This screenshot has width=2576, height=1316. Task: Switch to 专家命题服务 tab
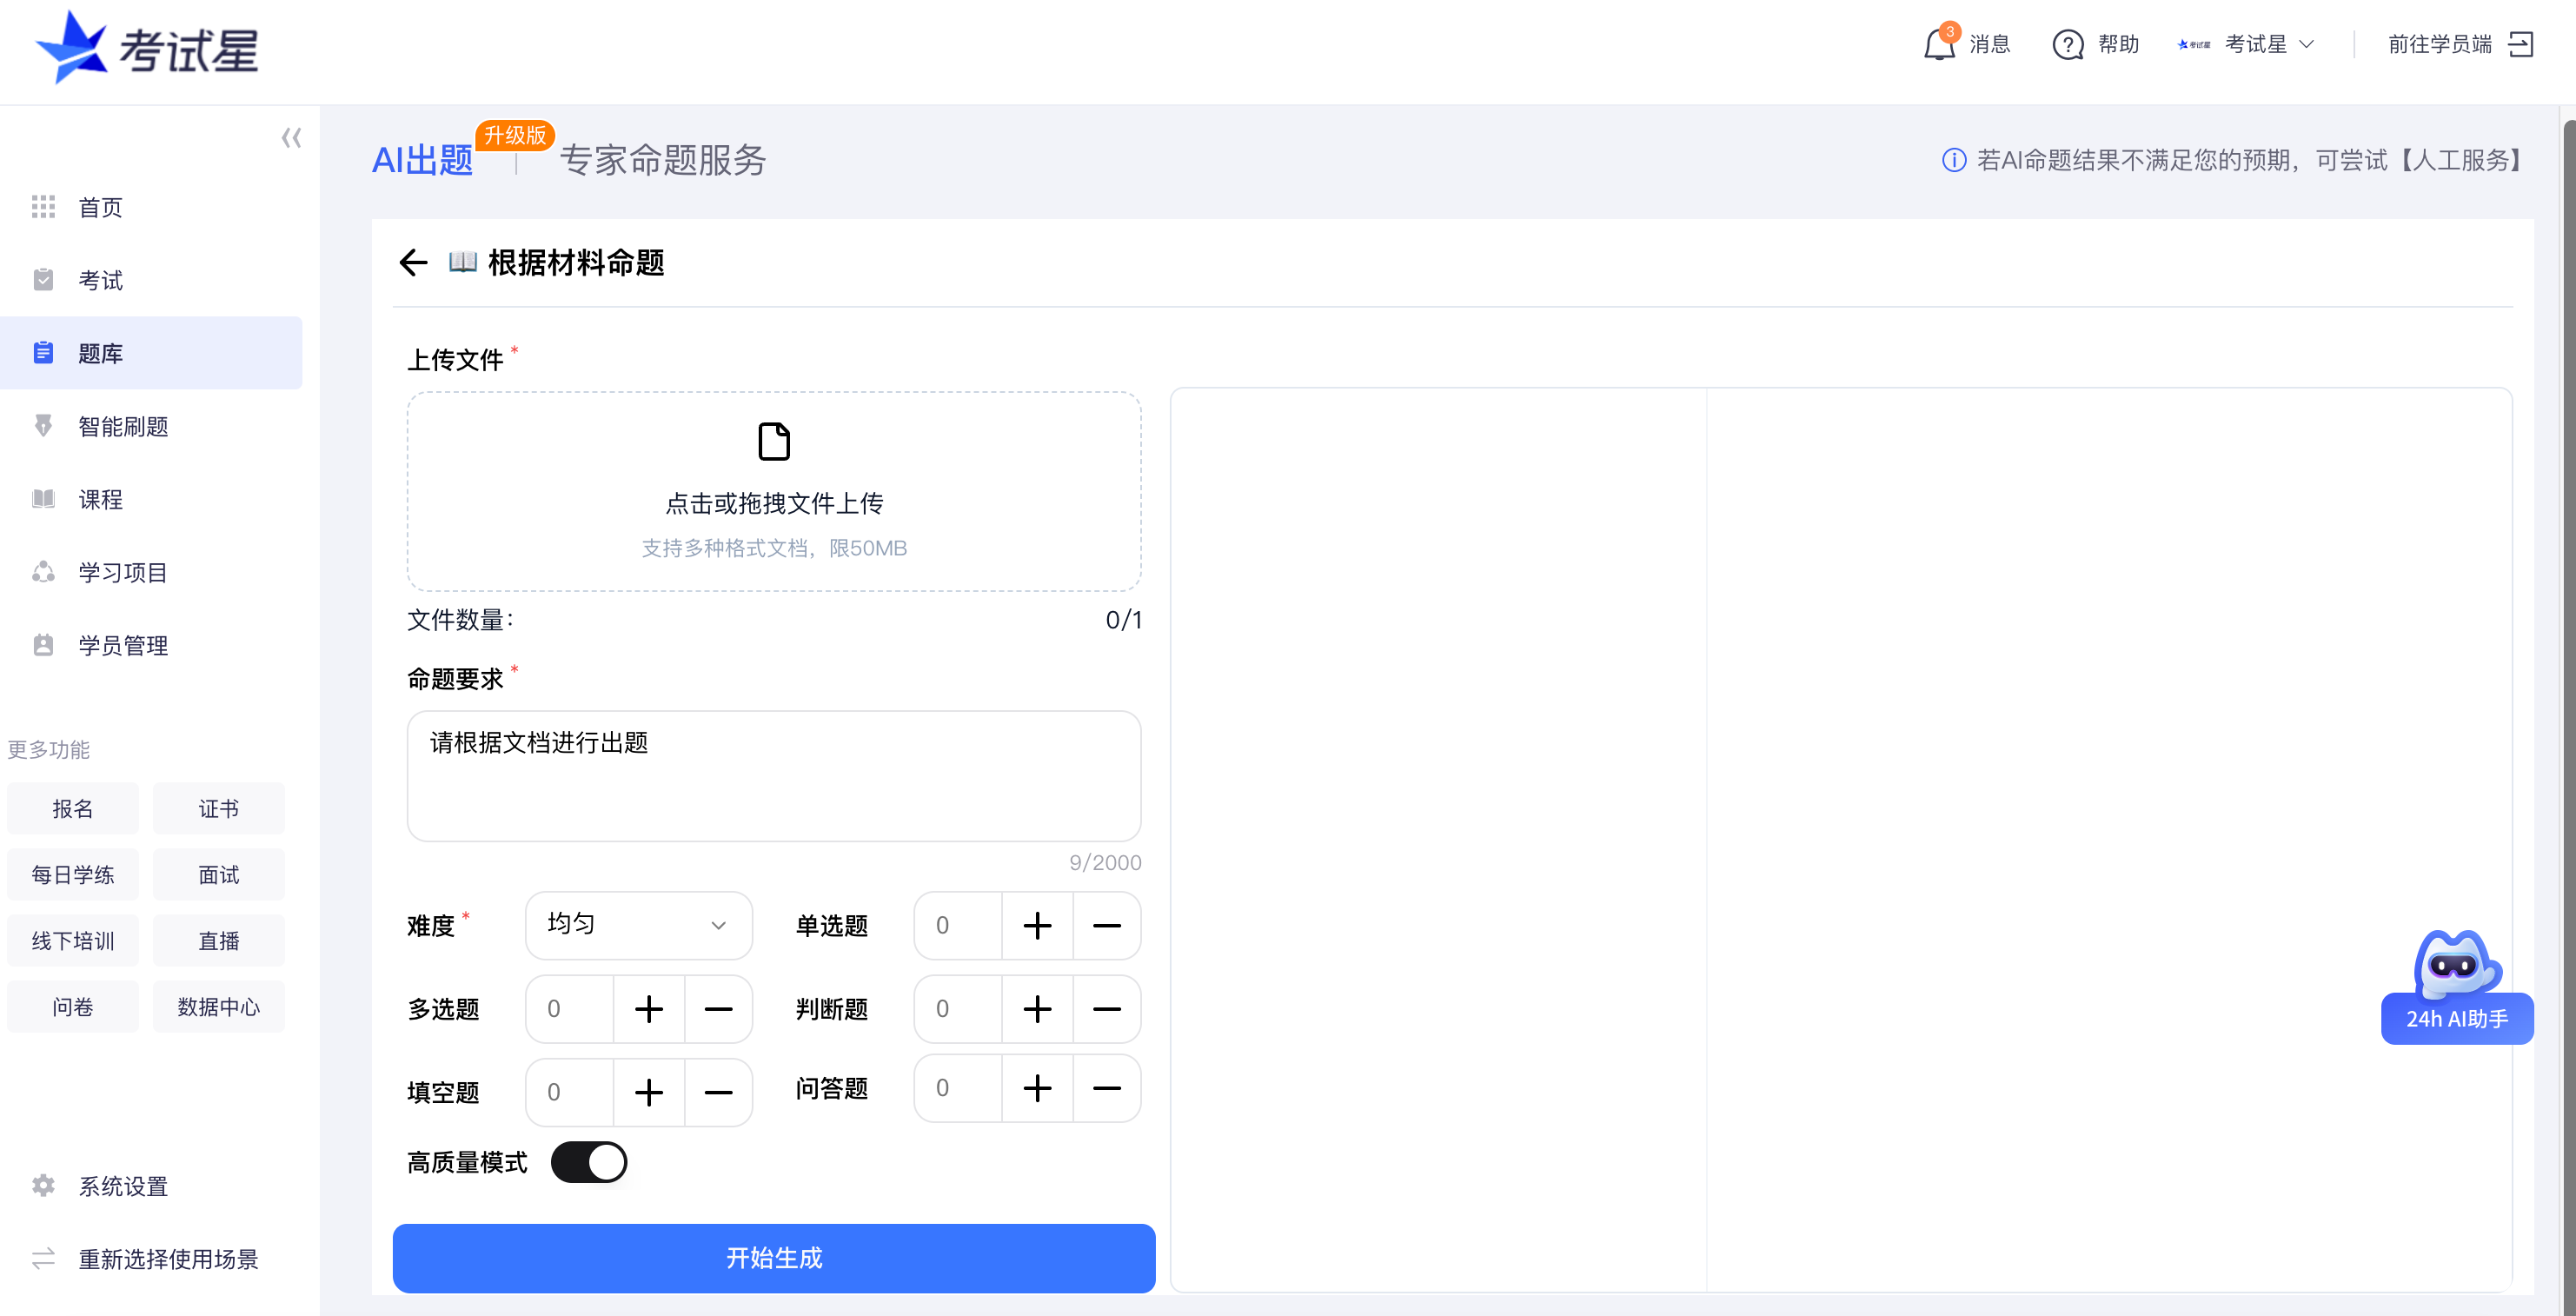click(662, 160)
